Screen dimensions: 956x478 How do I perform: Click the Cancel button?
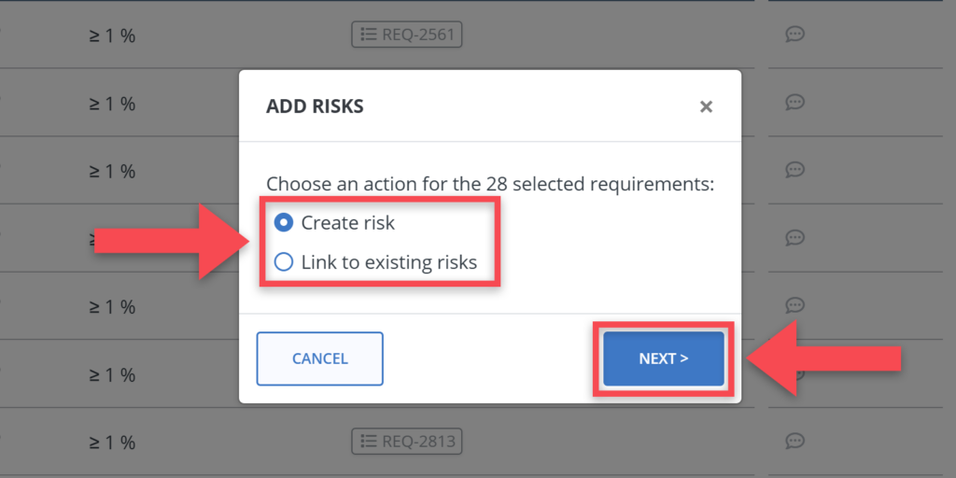pos(319,358)
